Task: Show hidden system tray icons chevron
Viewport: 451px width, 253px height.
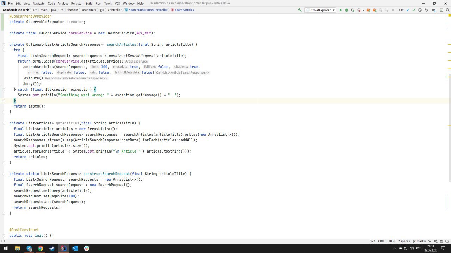Action: click(x=395, y=248)
